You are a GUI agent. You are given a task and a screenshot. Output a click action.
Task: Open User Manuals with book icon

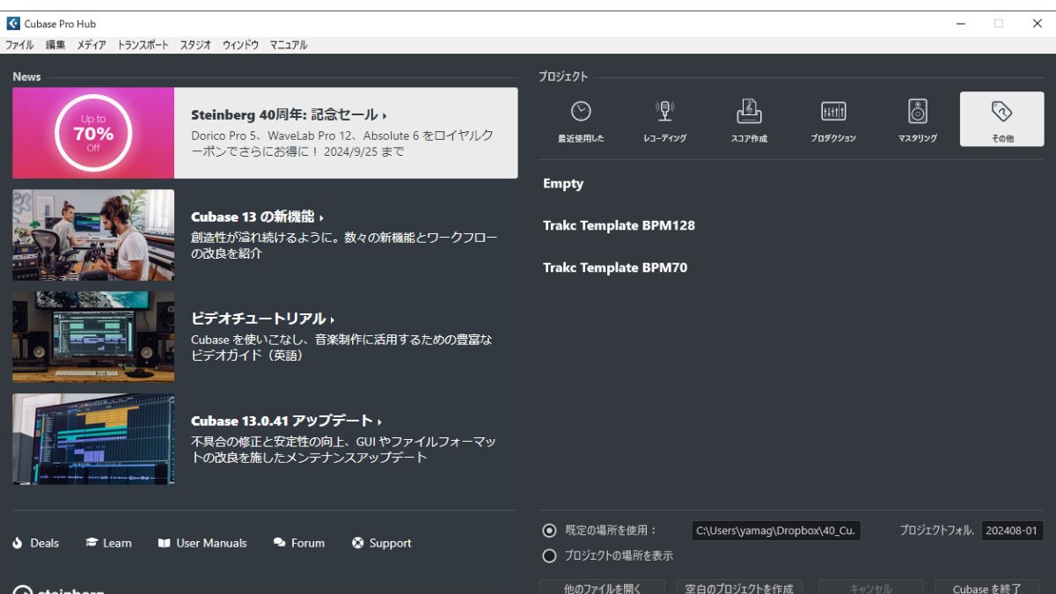(202, 543)
